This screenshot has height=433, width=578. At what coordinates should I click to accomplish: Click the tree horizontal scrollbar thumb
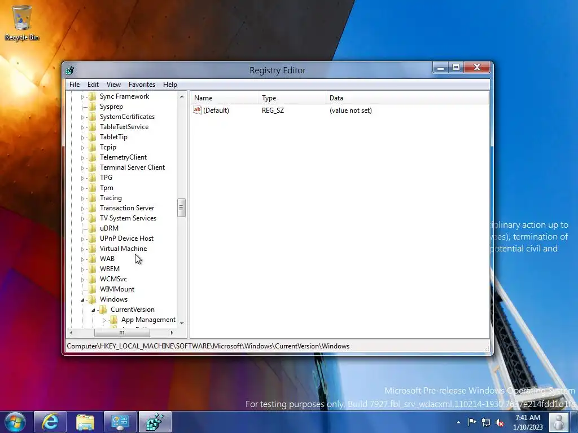pos(122,333)
